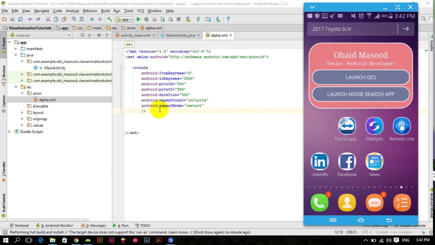This screenshot has height=245, width=435.
Task: Select alpha.xml in project tree
Action: pos(47,100)
